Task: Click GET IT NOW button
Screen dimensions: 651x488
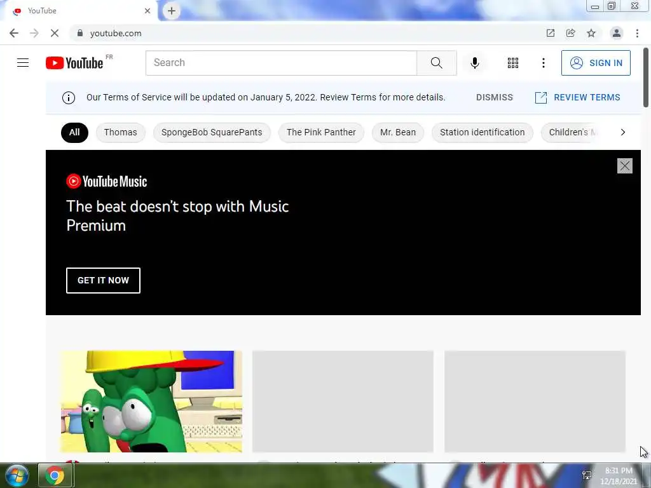Action: click(x=103, y=280)
